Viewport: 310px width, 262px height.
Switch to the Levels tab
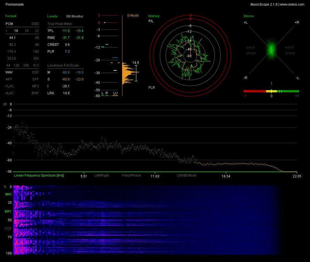(52, 16)
